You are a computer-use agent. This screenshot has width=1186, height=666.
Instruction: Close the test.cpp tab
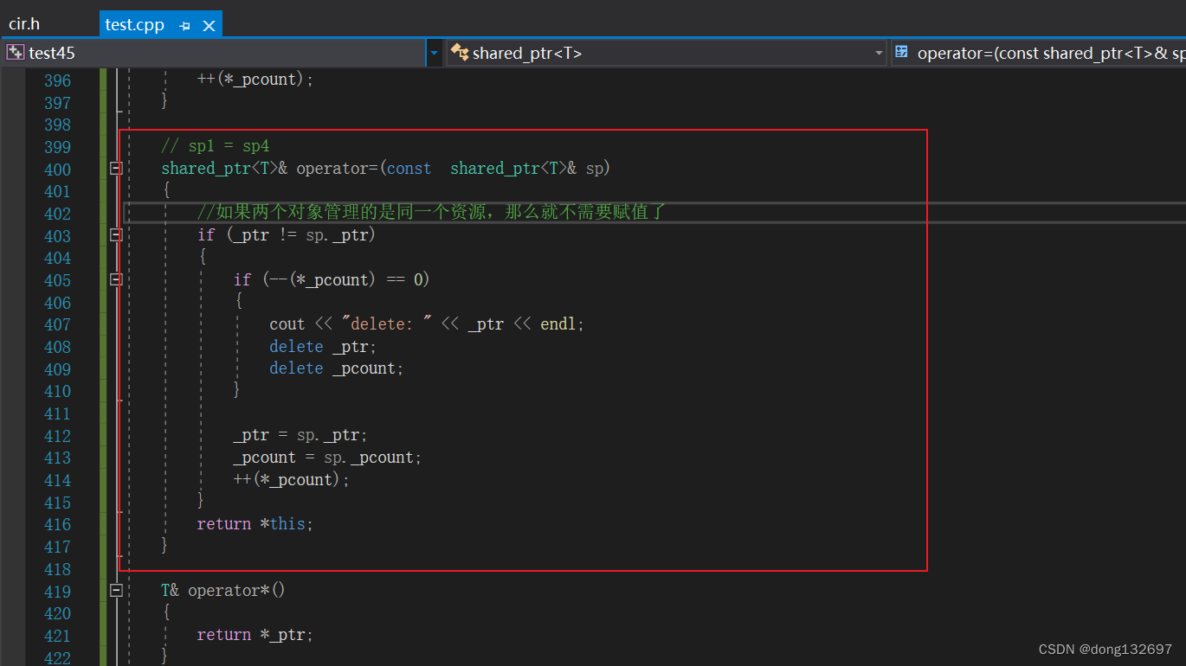209,25
